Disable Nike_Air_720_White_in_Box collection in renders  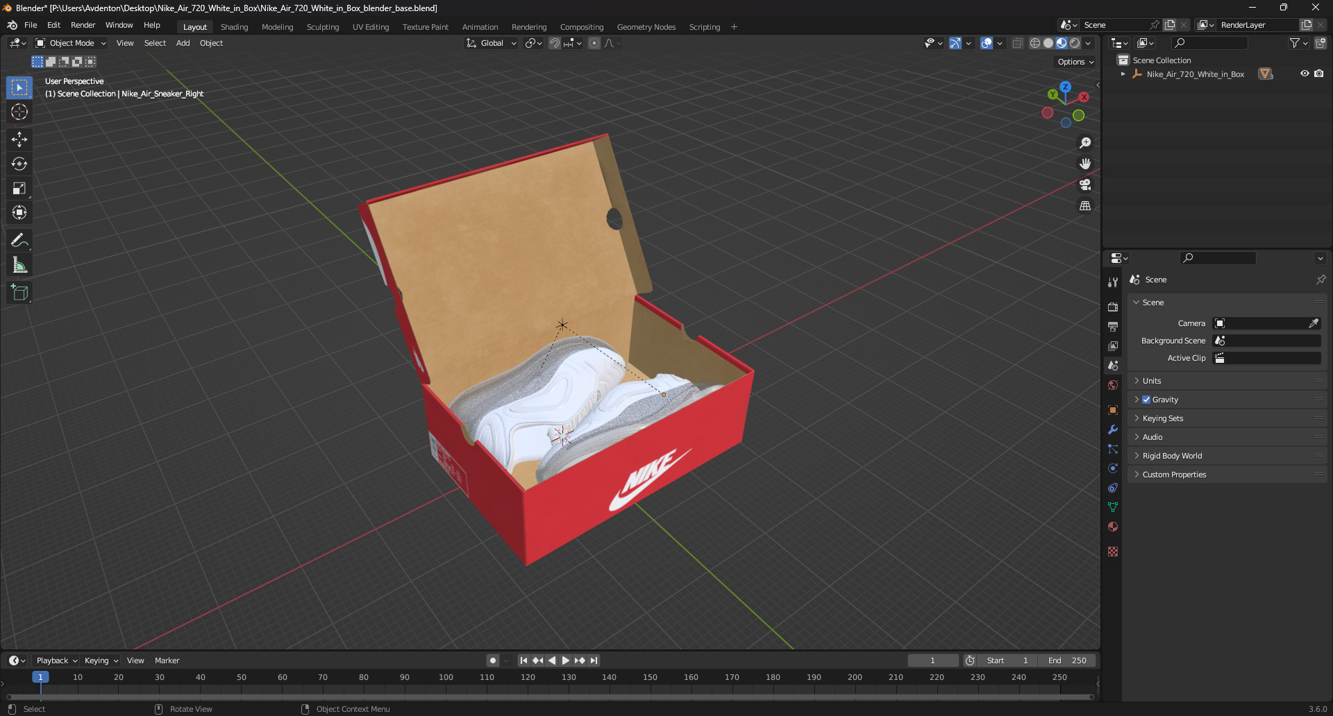tap(1319, 74)
